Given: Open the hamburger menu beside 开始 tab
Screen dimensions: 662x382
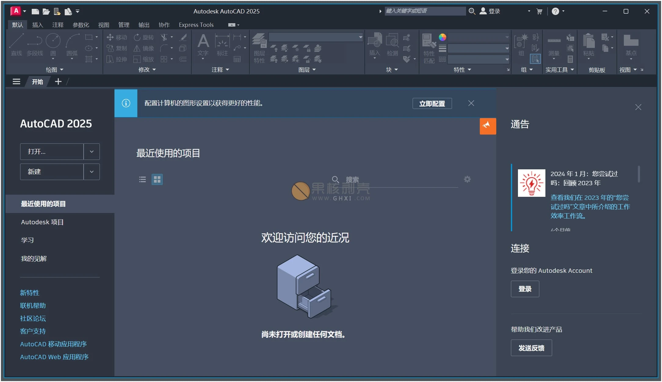Looking at the screenshot, I should click(x=16, y=81).
